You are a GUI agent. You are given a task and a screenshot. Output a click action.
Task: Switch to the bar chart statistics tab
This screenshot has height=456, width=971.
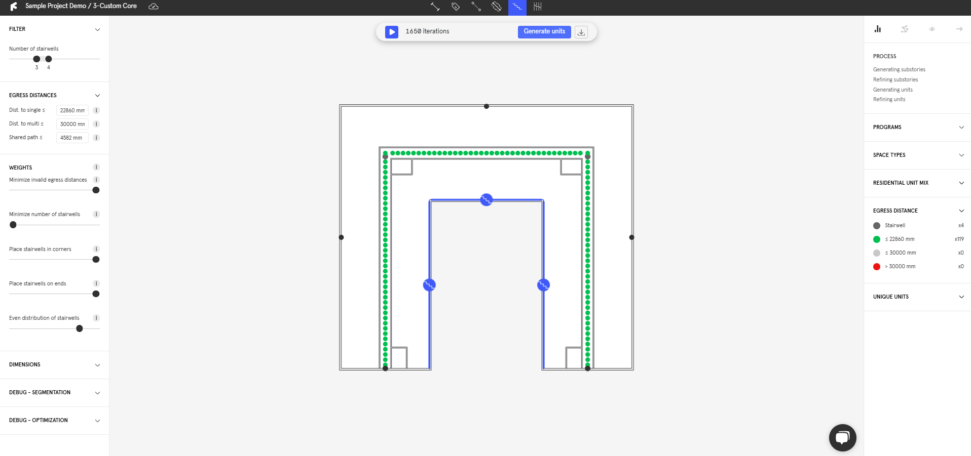coord(877,29)
